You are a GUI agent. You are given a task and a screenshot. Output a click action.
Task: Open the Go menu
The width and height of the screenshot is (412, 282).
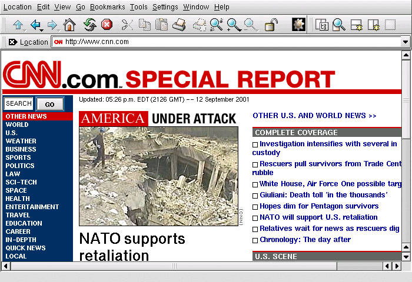pos(81,7)
